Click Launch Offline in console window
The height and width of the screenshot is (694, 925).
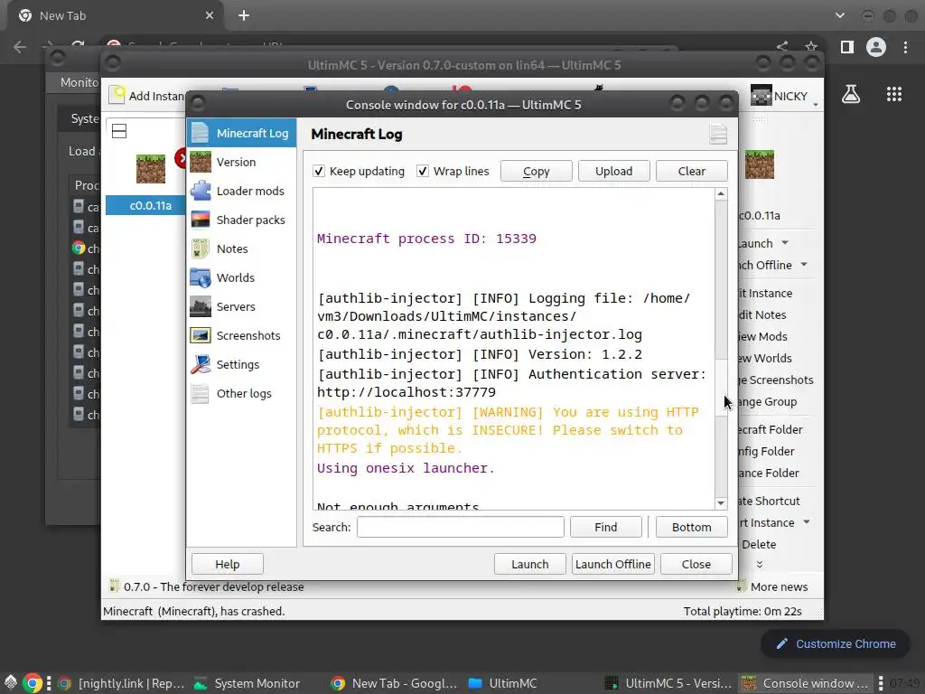tap(613, 564)
